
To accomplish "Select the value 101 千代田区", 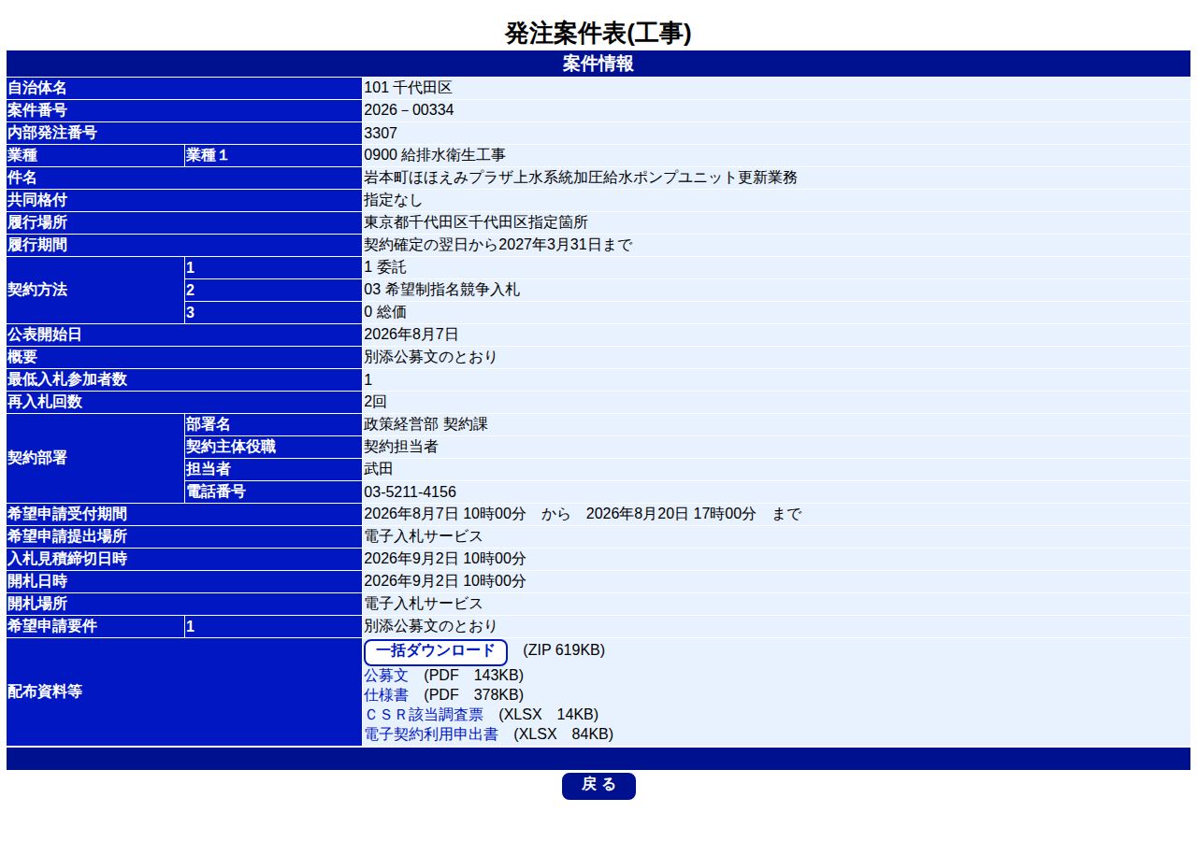I will click(x=408, y=88).
